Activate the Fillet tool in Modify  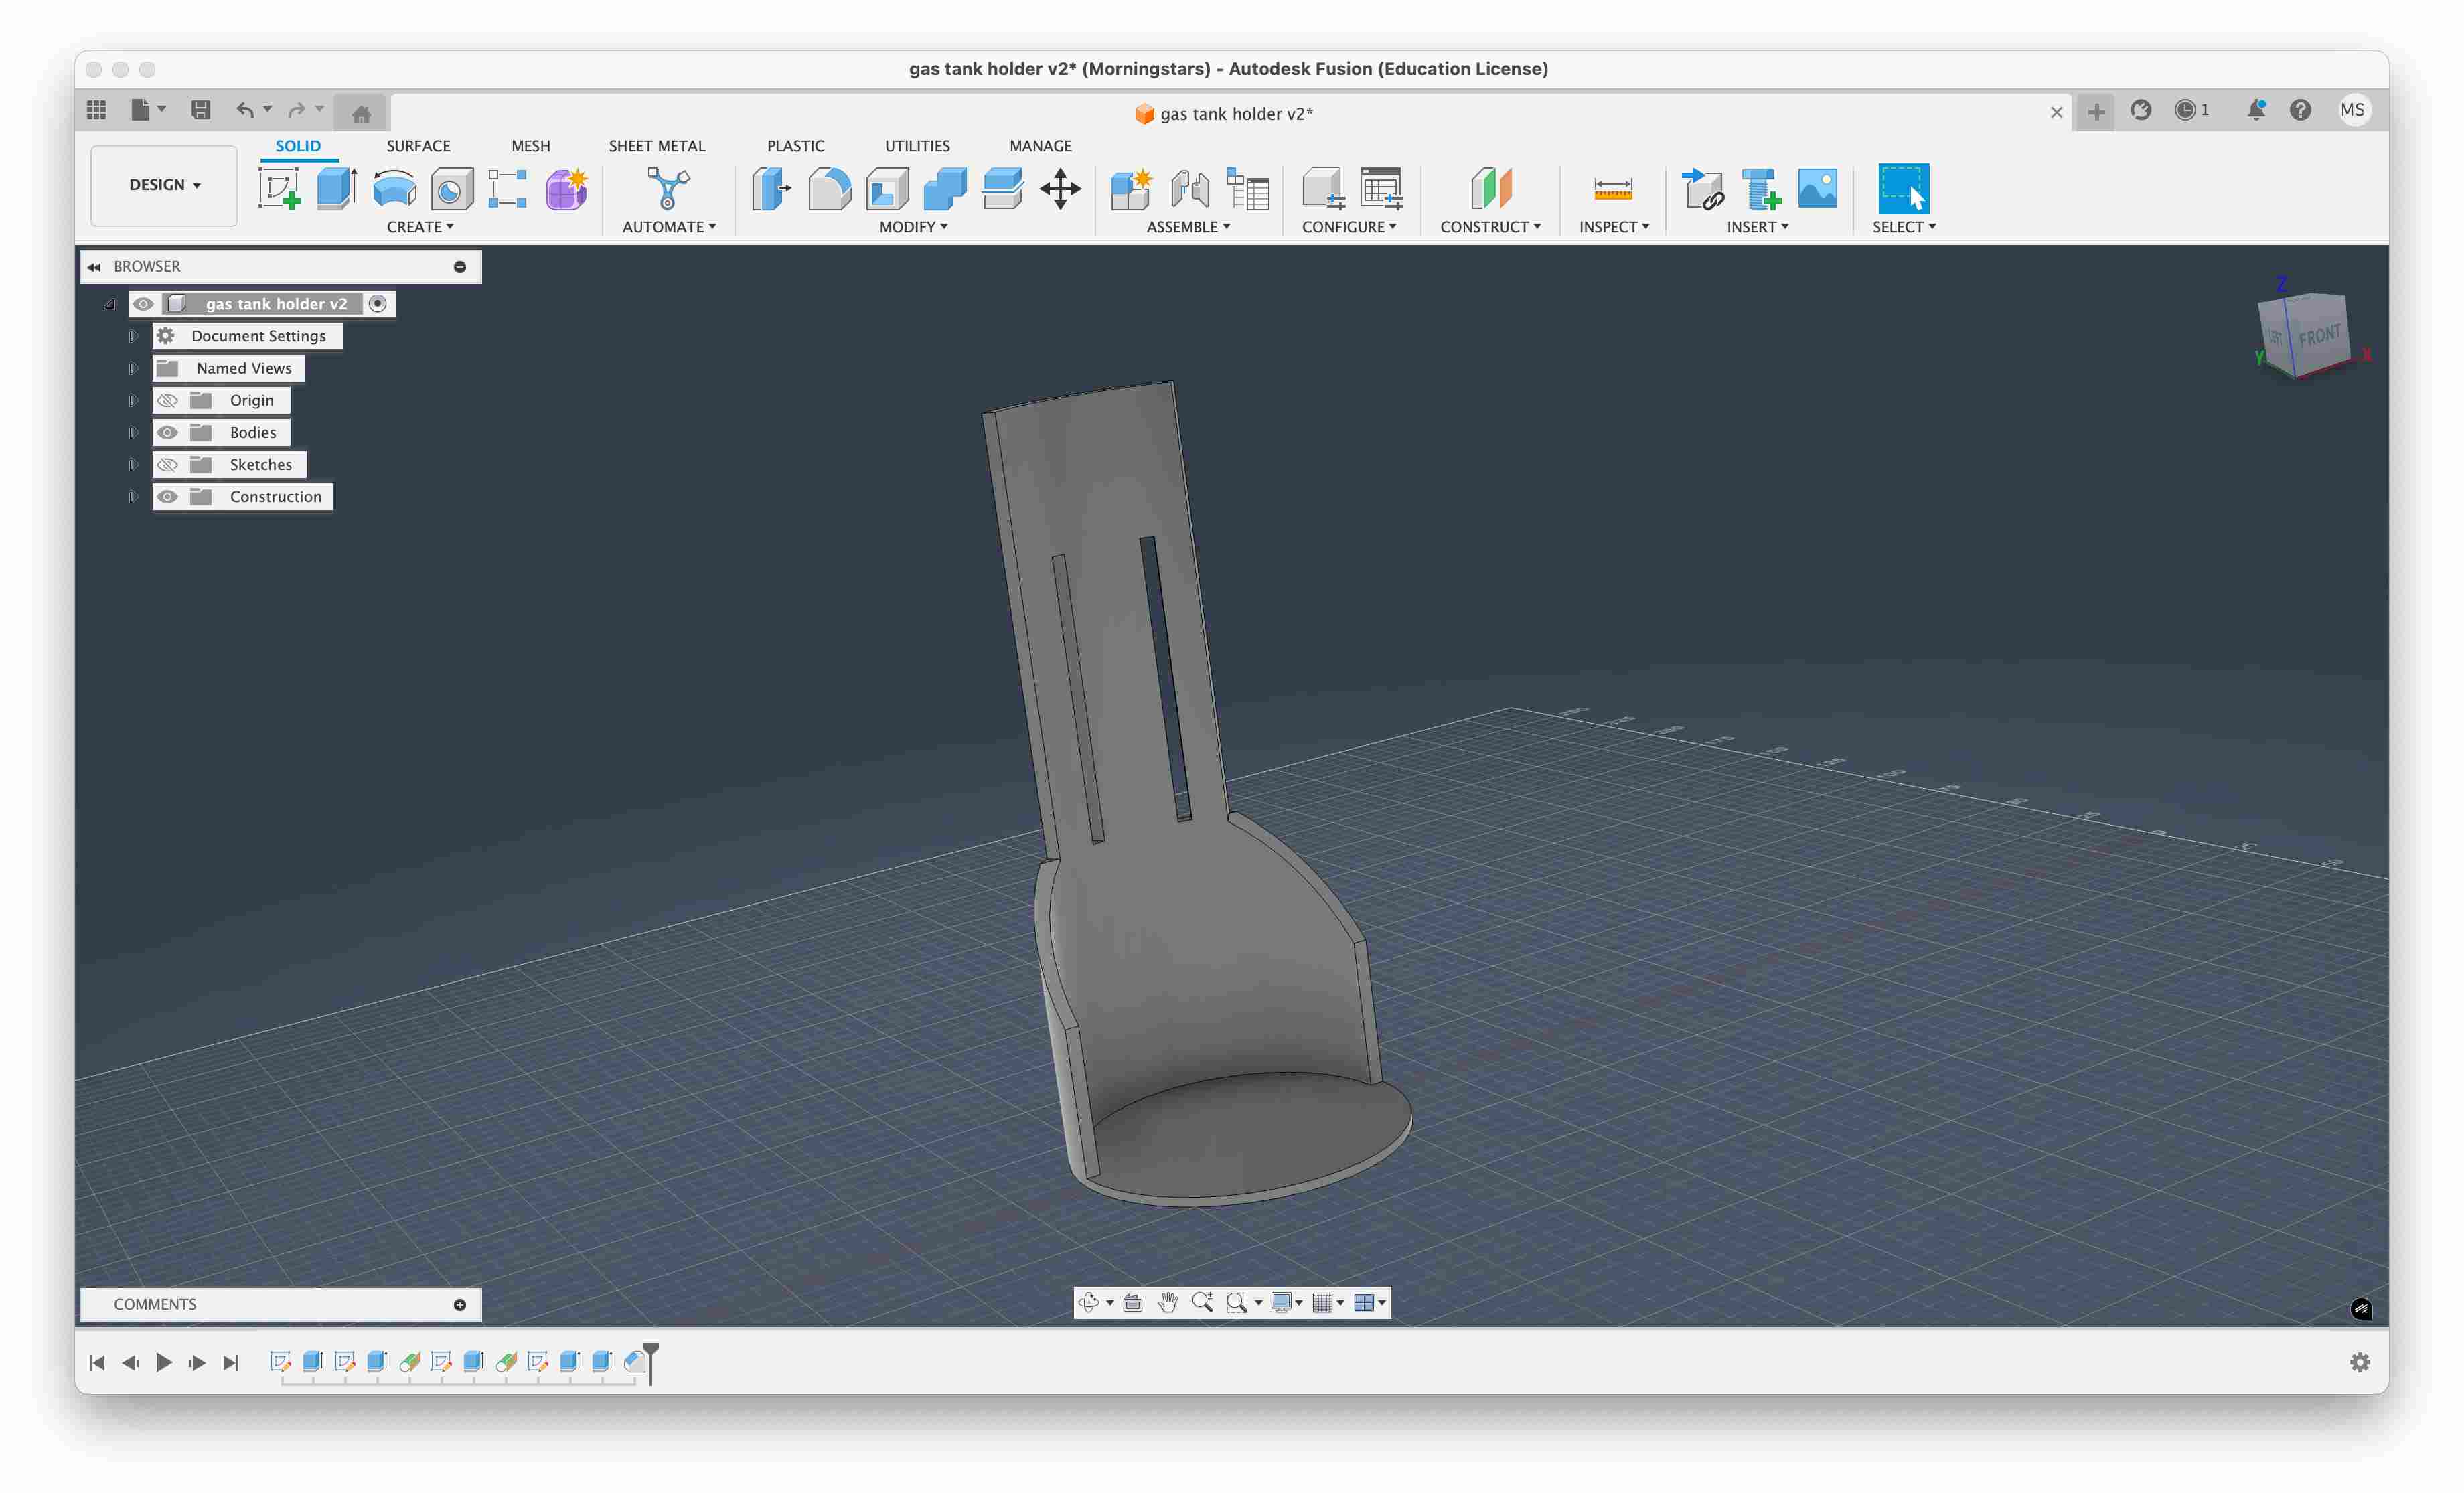coord(829,188)
